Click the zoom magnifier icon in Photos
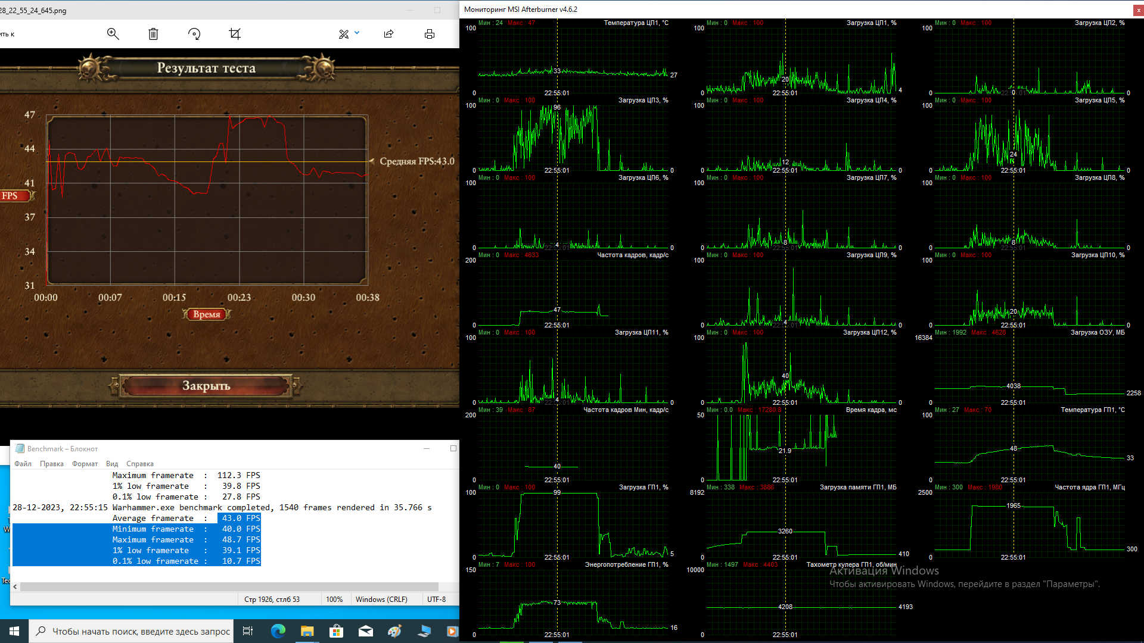 point(113,34)
